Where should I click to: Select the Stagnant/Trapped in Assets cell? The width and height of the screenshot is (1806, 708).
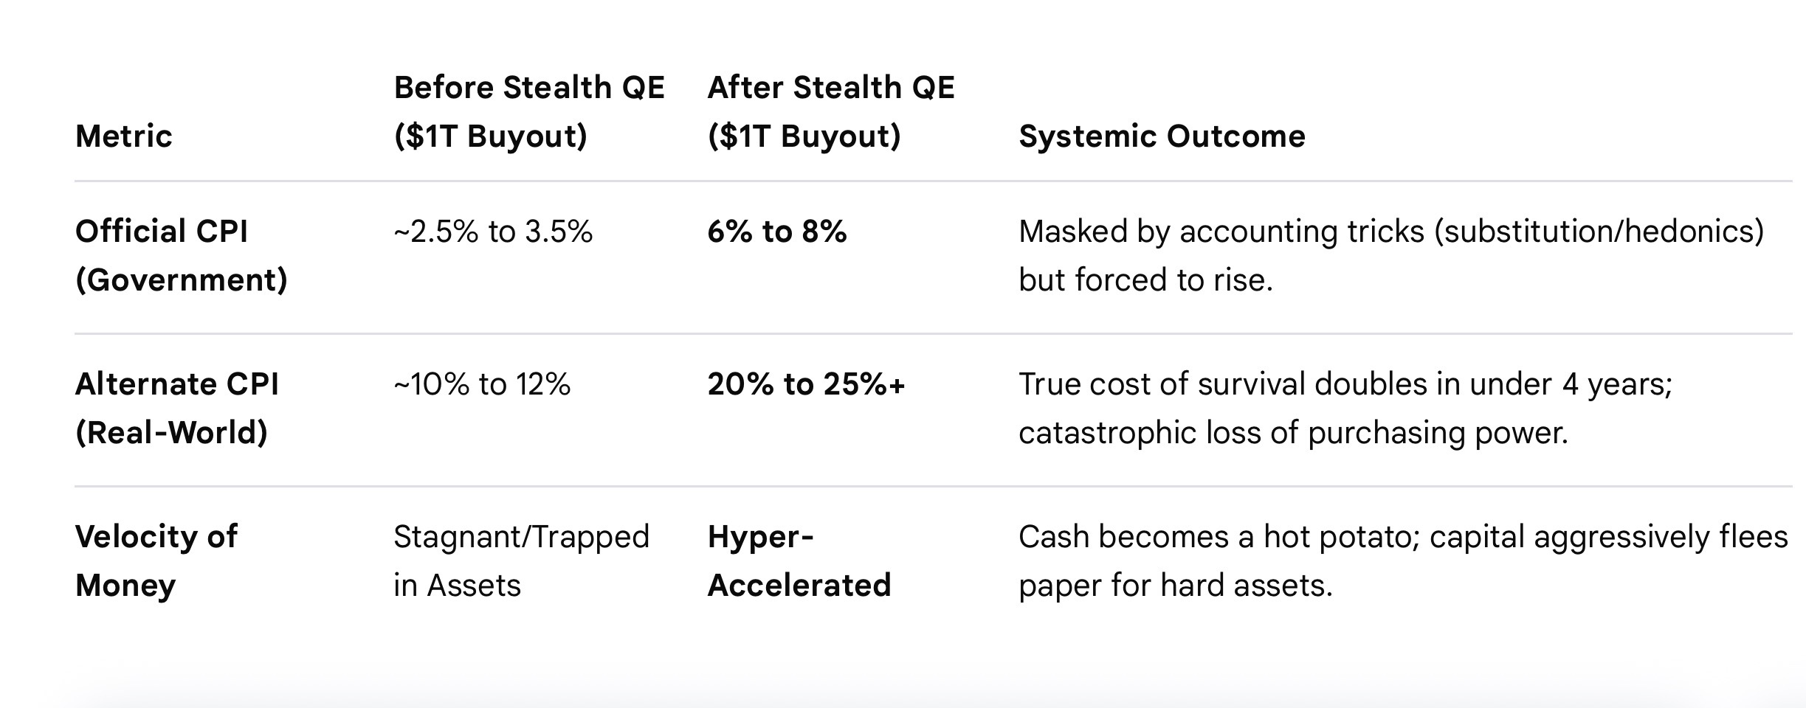click(521, 560)
